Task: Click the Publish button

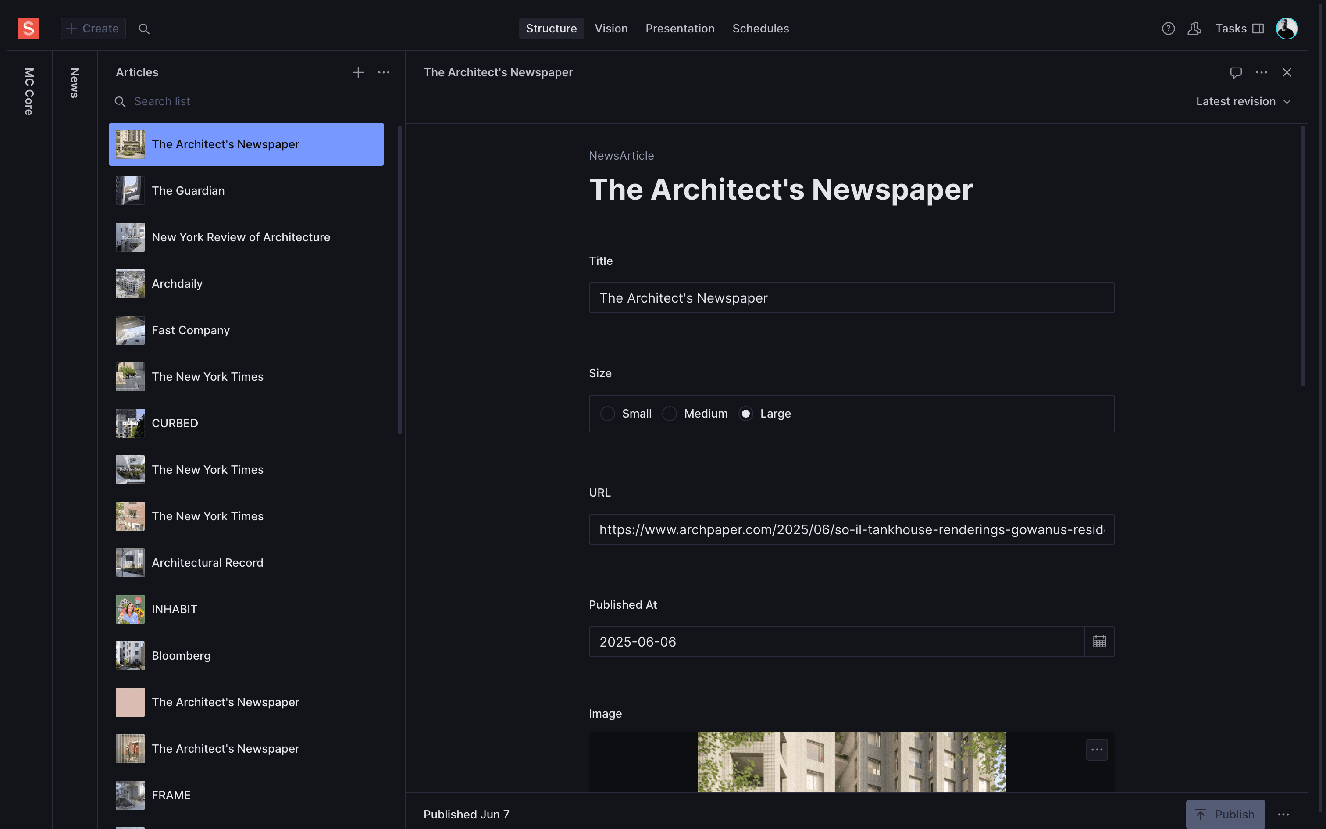Action: coord(1225,814)
